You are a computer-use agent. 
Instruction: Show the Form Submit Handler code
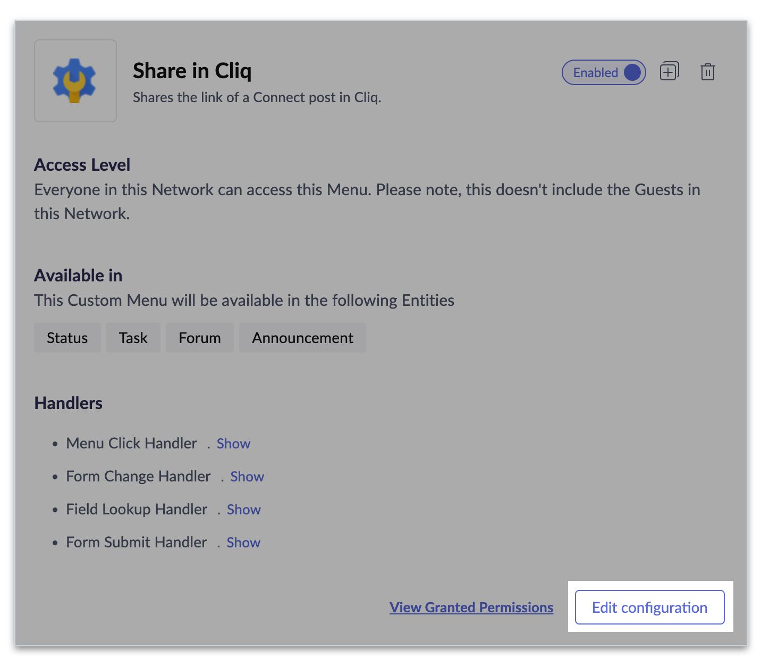(243, 543)
